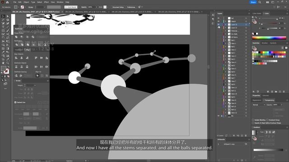This screenshot has width=289, height=162.
Task: Toggle visibility eye of the Ref layer
Action: (x=219, y=18)
